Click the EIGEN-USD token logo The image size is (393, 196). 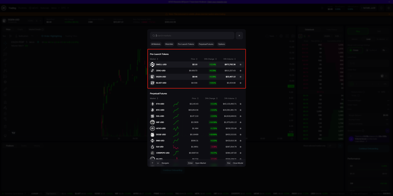152,77
